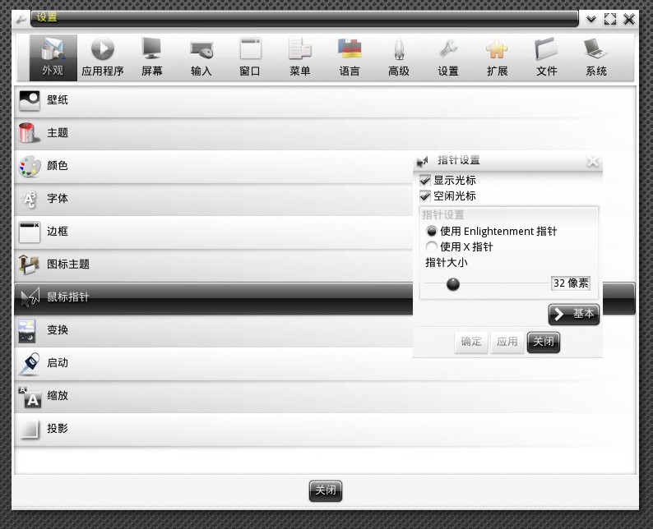The width and height of the screenshot is (653, 529).
Task: Click the 32 像素 pointer size value
Action: click(x=571, y=283)
